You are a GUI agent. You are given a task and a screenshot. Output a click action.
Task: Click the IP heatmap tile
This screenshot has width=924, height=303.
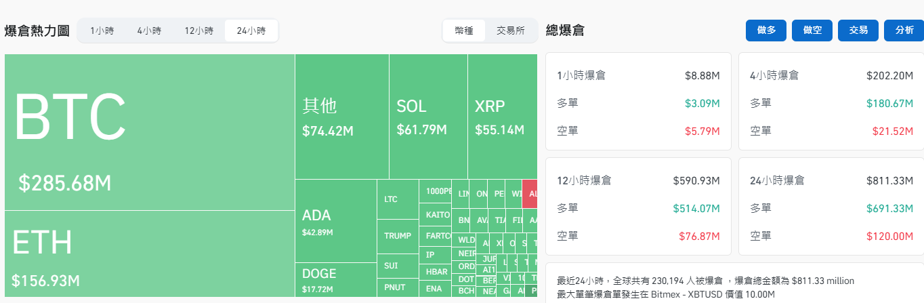click(x=435, y=255)
